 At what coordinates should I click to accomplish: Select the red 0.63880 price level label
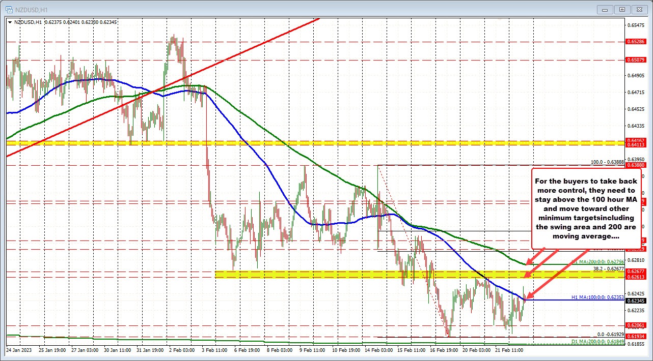click(635, 165)
